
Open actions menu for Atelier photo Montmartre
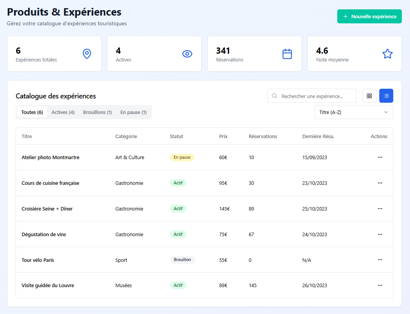(x=380, y=158)
